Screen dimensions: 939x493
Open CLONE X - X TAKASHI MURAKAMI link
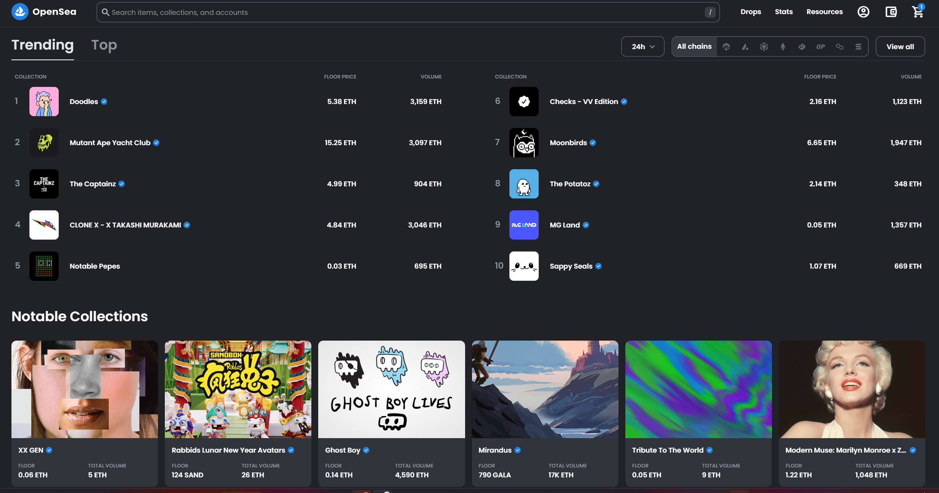coord(125,225)
